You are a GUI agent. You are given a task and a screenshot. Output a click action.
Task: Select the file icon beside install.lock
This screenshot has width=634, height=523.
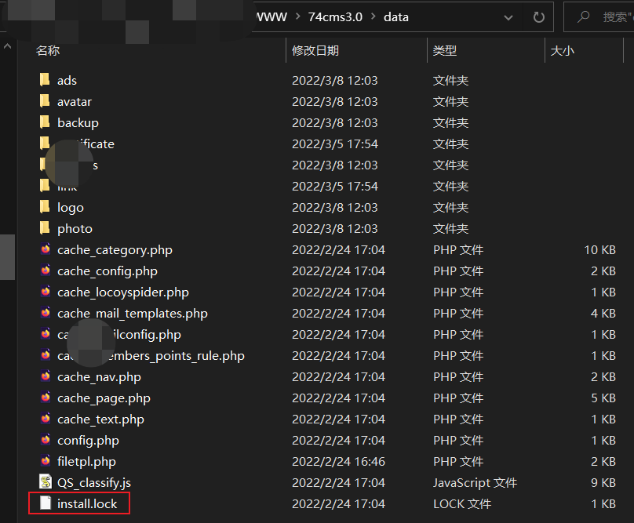pyautogui.click(x=45, y=503)
